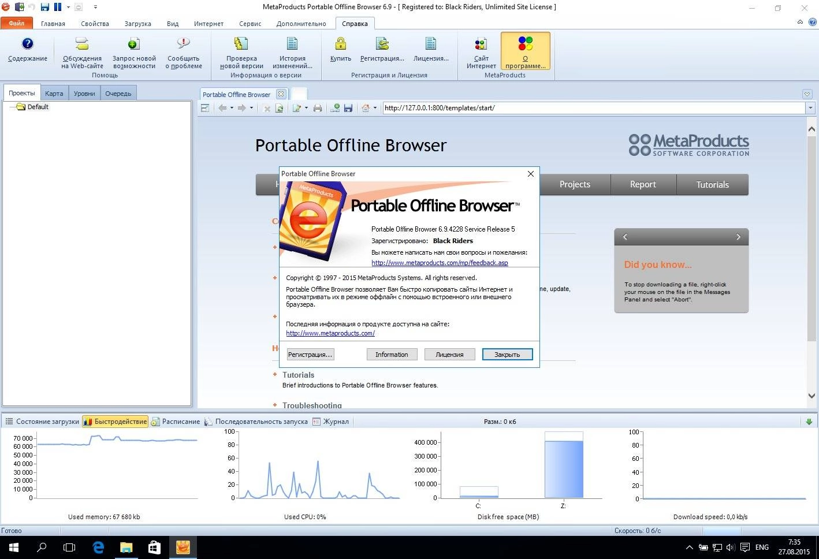The image size is (819, 559).
Task: Show next Did you know tip
Action: tap(738, 237)
